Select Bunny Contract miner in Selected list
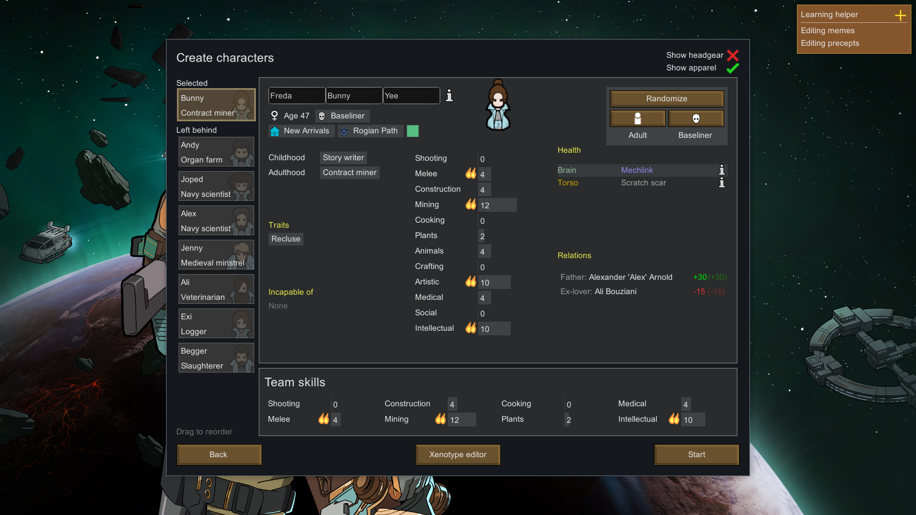Image resolution: width=916 pixels, height=515 pixels. click(216, 105)
